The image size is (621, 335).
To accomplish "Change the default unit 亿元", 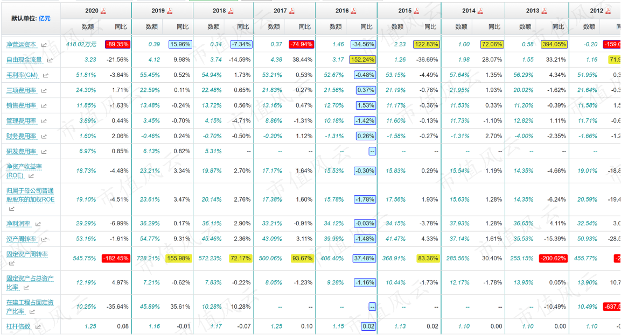I will [44, 19].
